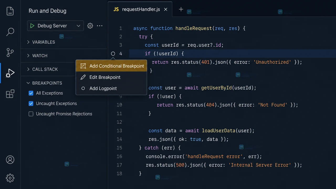
Task: Click the Add Conditional Breakpoint icon
Action: pos(83,66)
